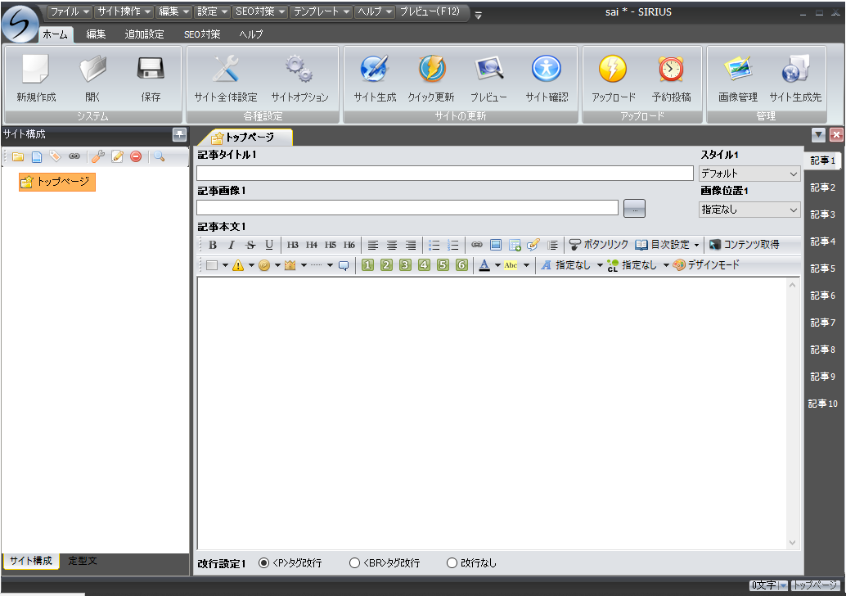Select <BR>タグ改行 radio button
846x596 pixels.
pos(354,563)
